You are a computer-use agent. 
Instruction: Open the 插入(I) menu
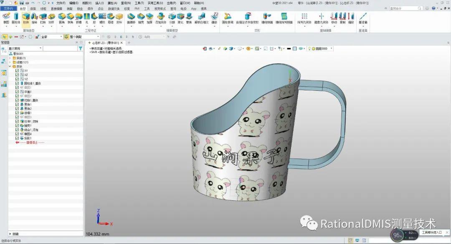pyautogui.click(x=99, y=3)
